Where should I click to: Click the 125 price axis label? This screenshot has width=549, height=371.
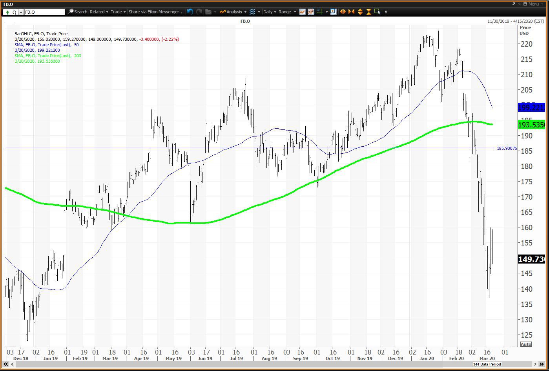point(526,335)
